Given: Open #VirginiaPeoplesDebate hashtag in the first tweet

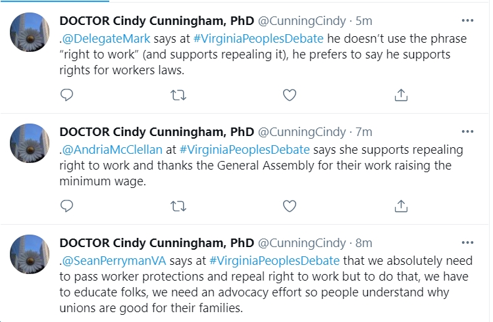Looking at the screenshot, I should 259,39.
